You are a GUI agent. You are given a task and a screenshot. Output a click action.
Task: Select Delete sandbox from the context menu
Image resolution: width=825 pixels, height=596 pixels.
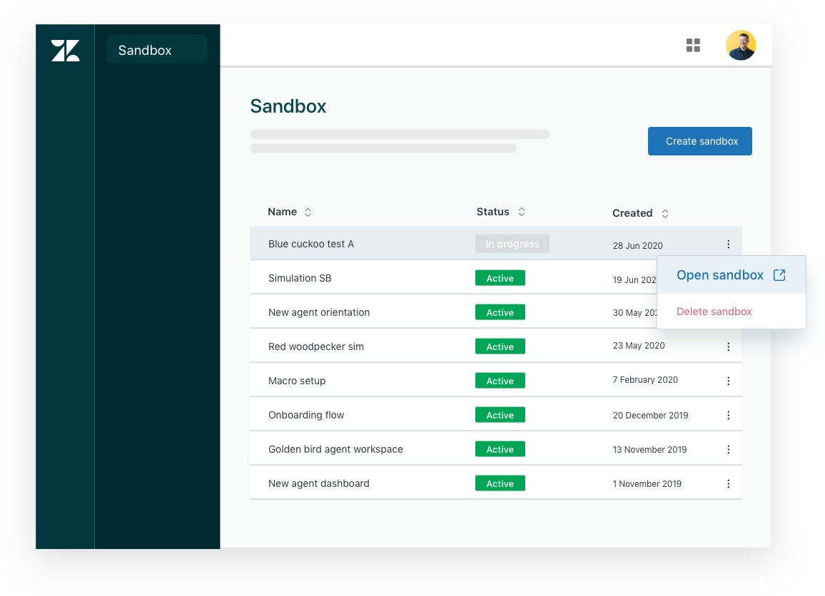714,312
